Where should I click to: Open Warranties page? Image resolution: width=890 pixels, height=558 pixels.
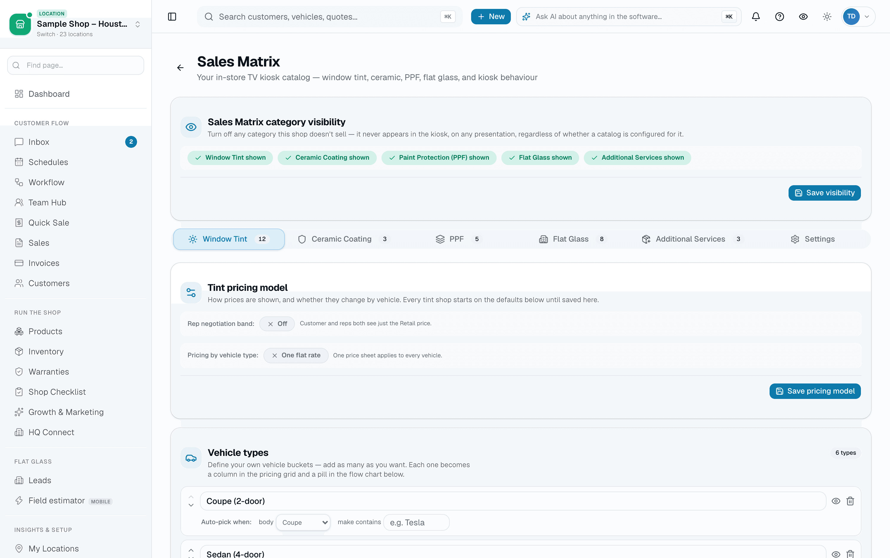coord(76,372)
